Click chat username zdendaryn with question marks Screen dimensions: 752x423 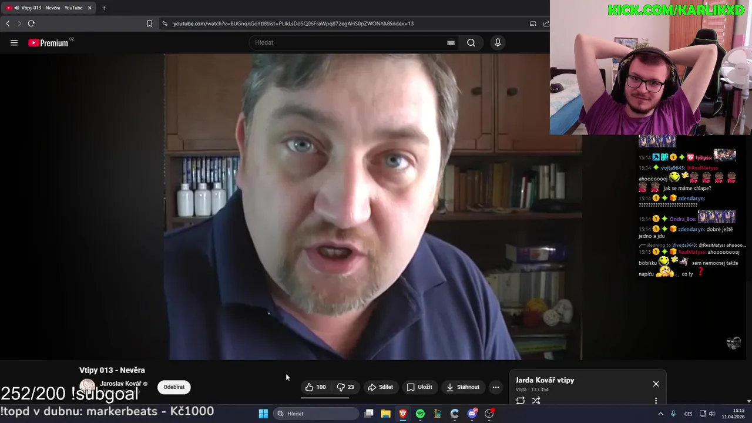[x=691, y=199]
